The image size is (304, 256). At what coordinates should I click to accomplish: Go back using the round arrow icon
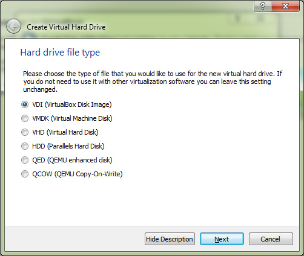pos(13,27)
